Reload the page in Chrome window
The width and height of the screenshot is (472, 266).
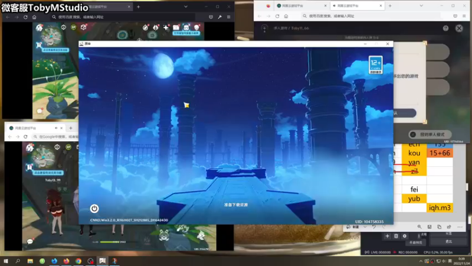25,137
